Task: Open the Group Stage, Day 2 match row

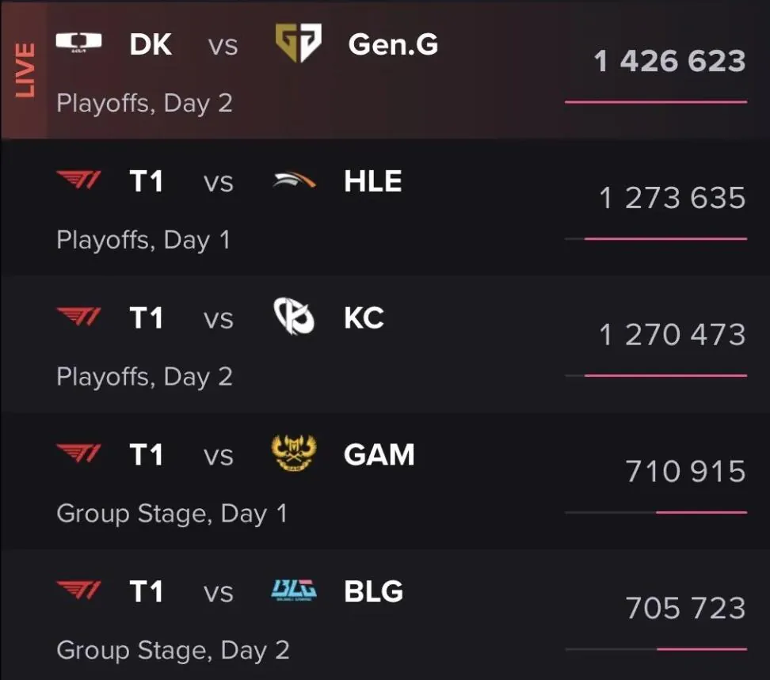Action: tap(385, 615)
